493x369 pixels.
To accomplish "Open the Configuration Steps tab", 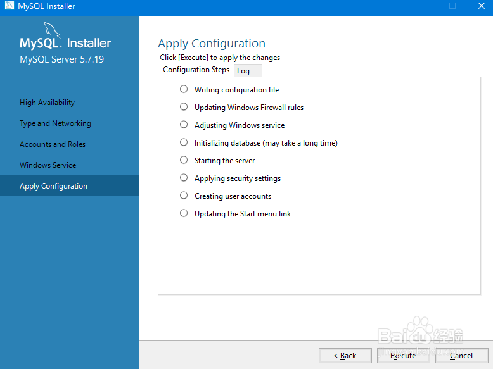I will click(196, 70).
